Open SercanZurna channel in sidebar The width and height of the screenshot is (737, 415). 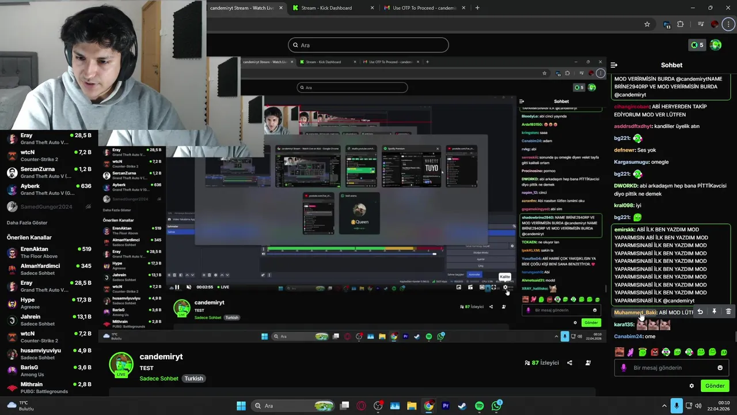click(49, 172)
